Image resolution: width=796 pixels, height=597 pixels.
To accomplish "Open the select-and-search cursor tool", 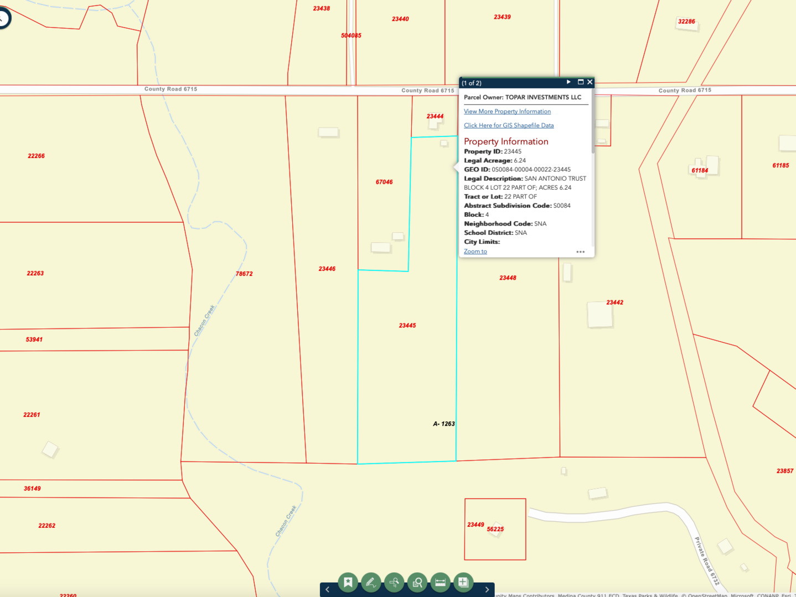I will (394, 582).
